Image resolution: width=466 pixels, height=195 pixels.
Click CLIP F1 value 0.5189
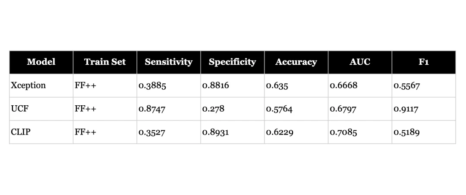click(406, 132)
